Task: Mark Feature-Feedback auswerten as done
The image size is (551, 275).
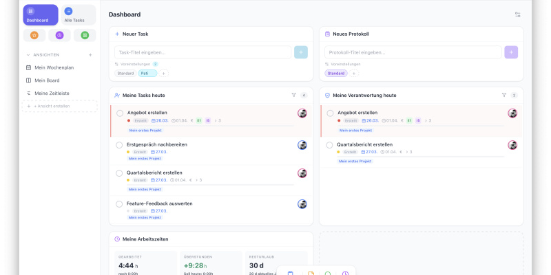Action: pos(119,204)
